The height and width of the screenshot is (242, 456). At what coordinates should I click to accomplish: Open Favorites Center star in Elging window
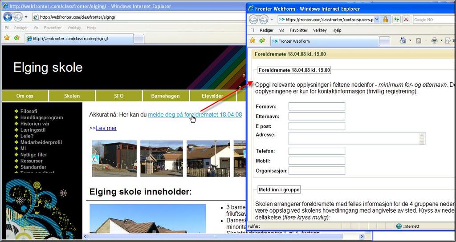[7, 38]
